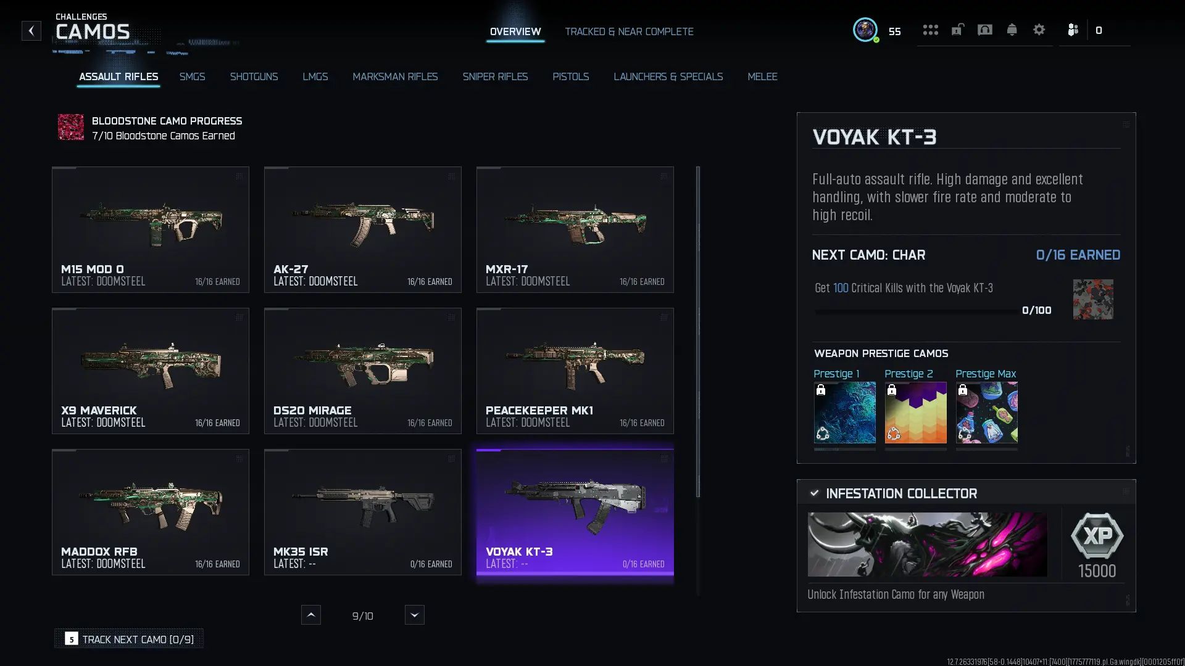Screen dimensions: 1185x666
Task: Open the settings gear icon
Action: [x=1039, y=30]
